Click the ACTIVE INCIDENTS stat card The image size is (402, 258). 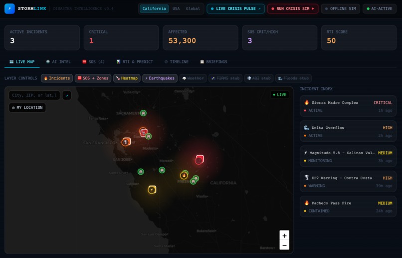(x=42, y=37)
